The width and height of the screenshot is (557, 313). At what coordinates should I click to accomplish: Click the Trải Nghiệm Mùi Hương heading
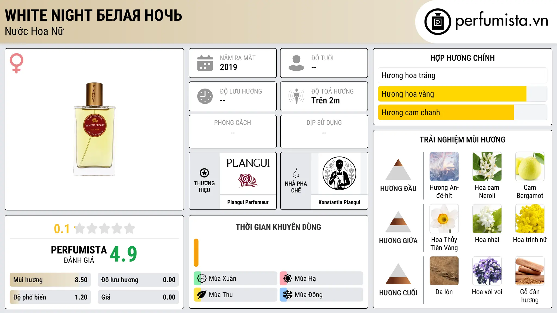(462, 140)
